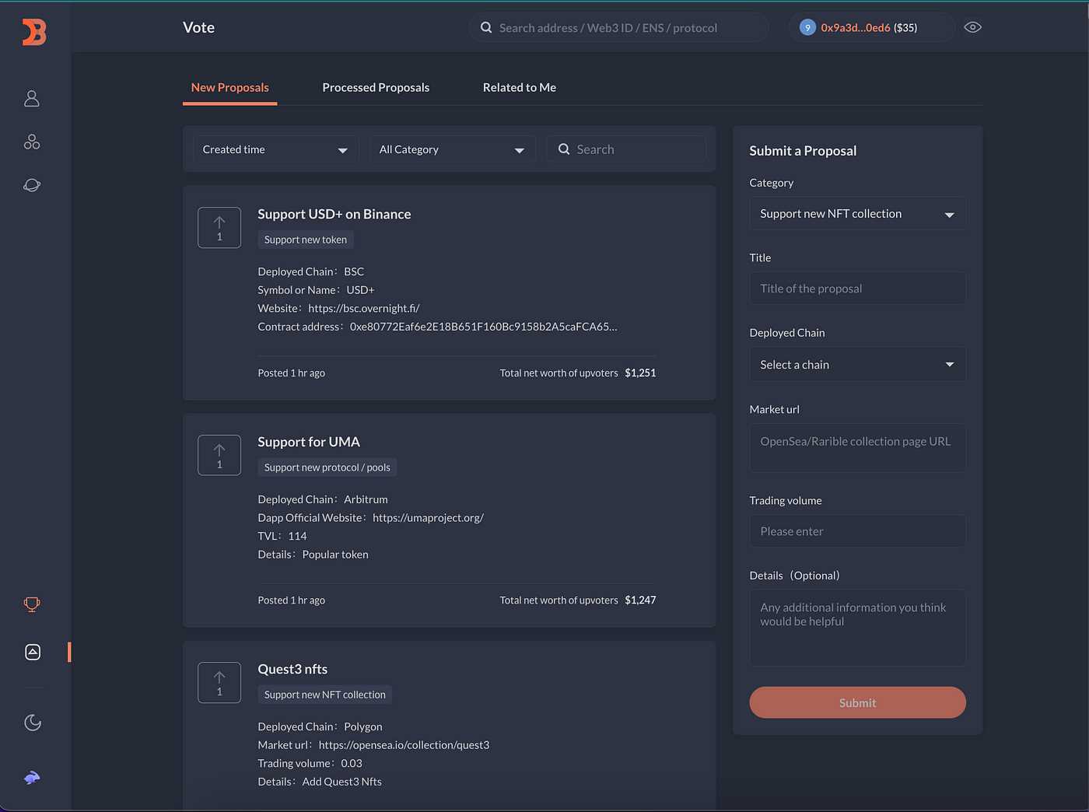Select the Vote upvote sidebar icon
Viewport: 1089px width, 812px height.
coord(33,652)
